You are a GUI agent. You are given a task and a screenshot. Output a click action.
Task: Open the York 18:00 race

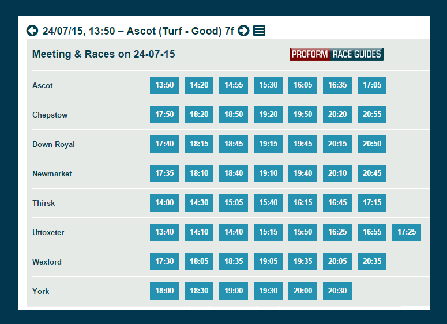click(x=164, y=291)
